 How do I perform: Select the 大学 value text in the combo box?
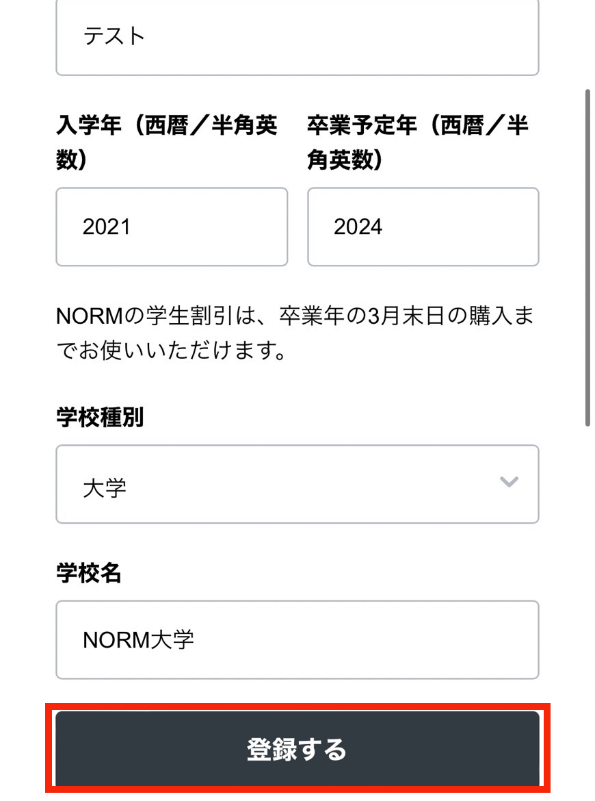point(105,489)
